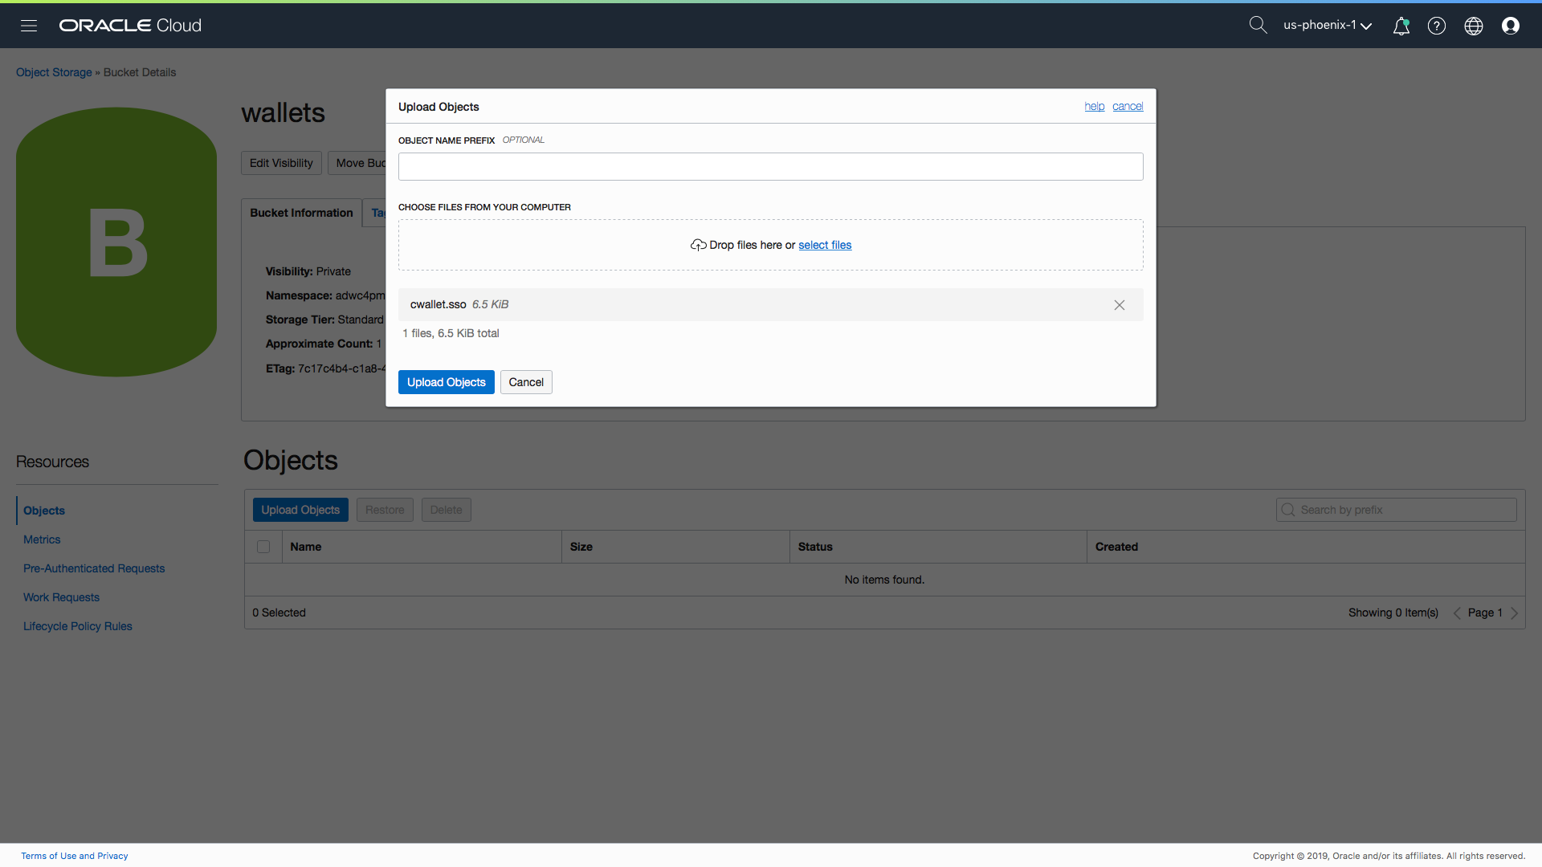Go to previous page chevron
The width and height of the screenshot is (1542, 867).
point(1457,613)
